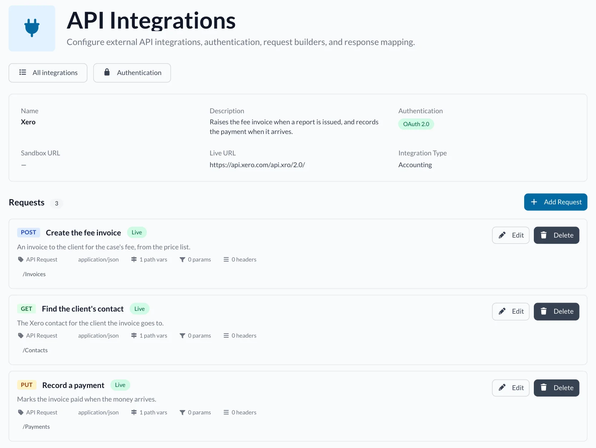Viewport: 596px width, 448px height.
Task: Click the params filter icon in Find the client's contact
Action: pyautogui.click(x=182, y=335)
